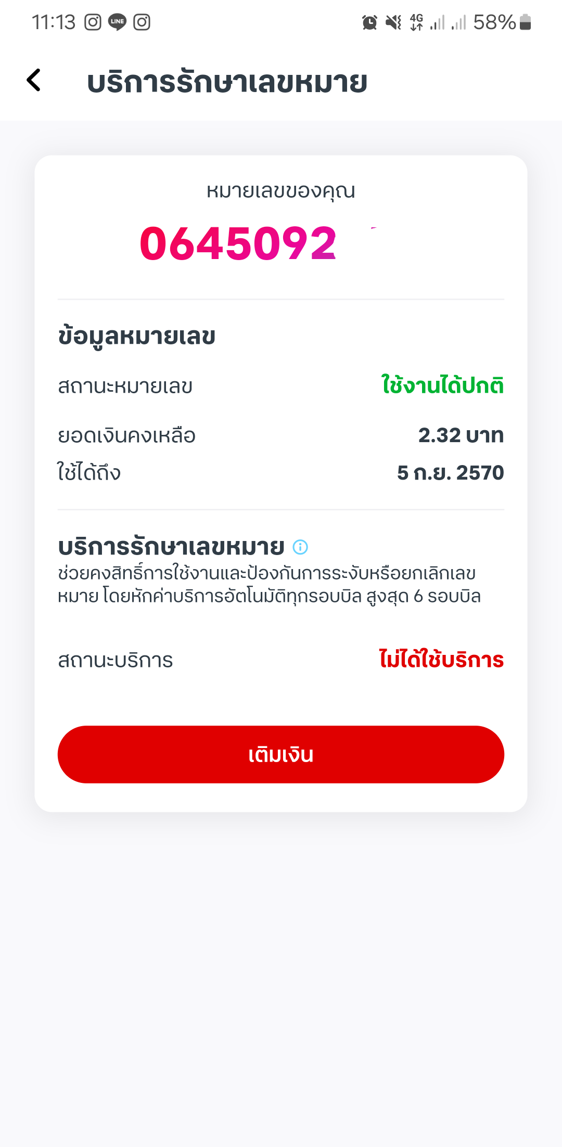This screenshot has width=562, height=1147.
Task: Open the info icon beside บริการรักษาเลขหมาย
Action: (300, 547)
